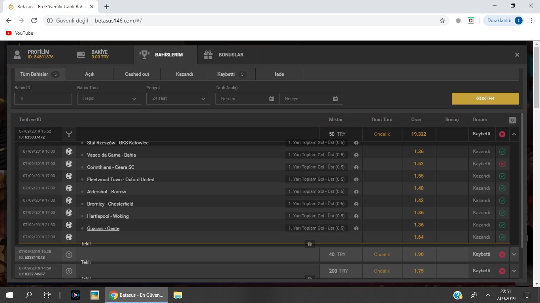The width and height of the screenshot is (540, 303).
Task: Show Kazandı bets
Action: click(185, 74)
